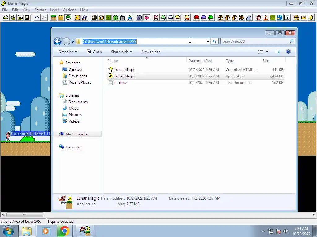
Task: Select My Computer in navigation pane
Action: (x=77, y=134)
